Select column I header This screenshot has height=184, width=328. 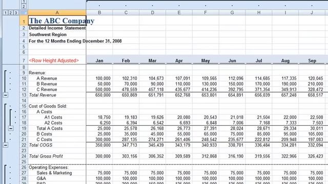285,13
